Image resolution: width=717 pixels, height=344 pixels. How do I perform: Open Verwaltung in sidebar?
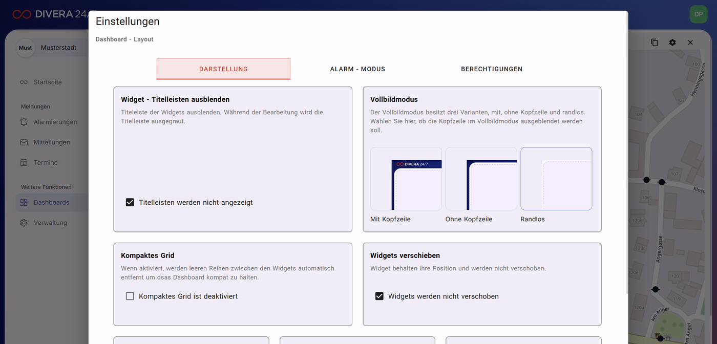click(50, 223)
